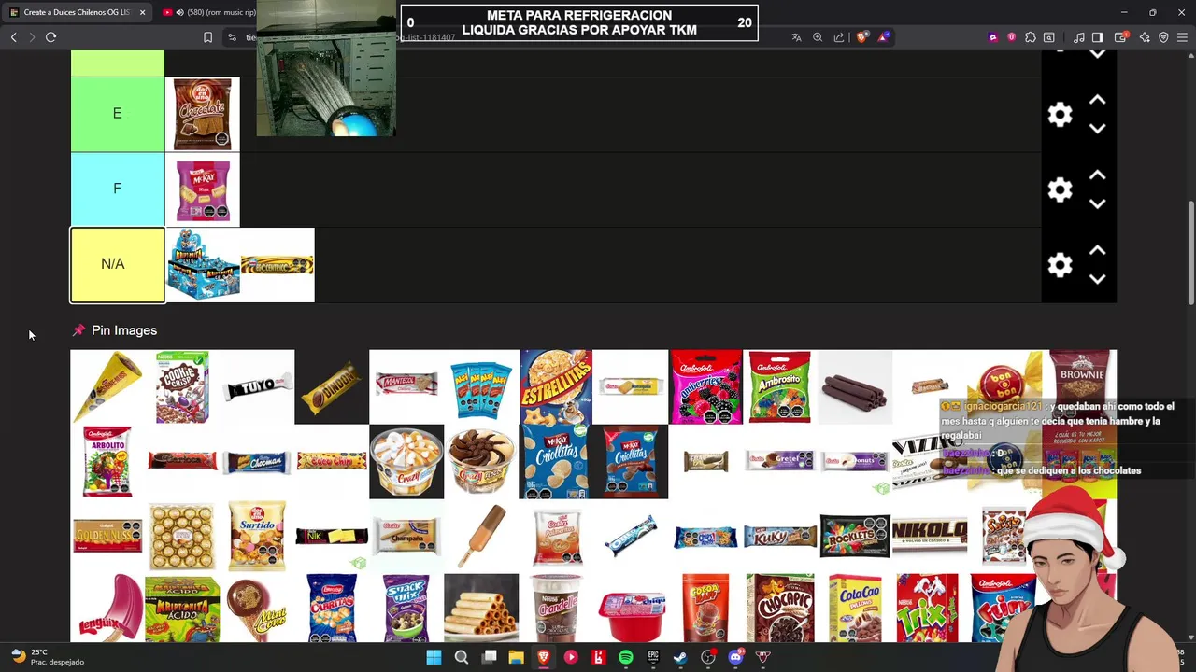The height and width of the screenshot is (672, 1196).
Task: Select the Trix cereal box image
Action: 930,608
